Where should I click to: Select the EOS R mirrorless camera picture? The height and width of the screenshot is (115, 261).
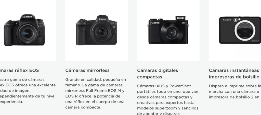click(97, 30)
